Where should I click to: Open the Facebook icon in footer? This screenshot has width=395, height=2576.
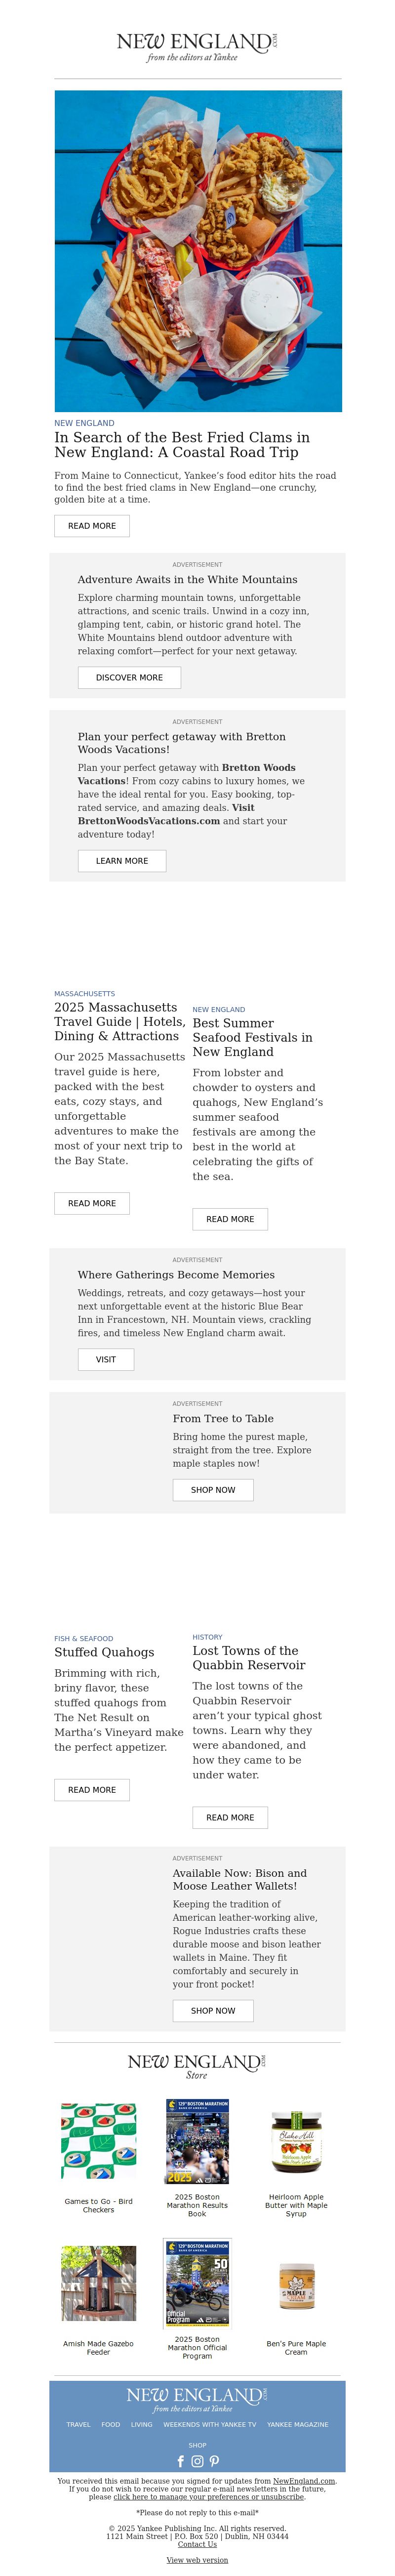click(x=181, y=2461)
